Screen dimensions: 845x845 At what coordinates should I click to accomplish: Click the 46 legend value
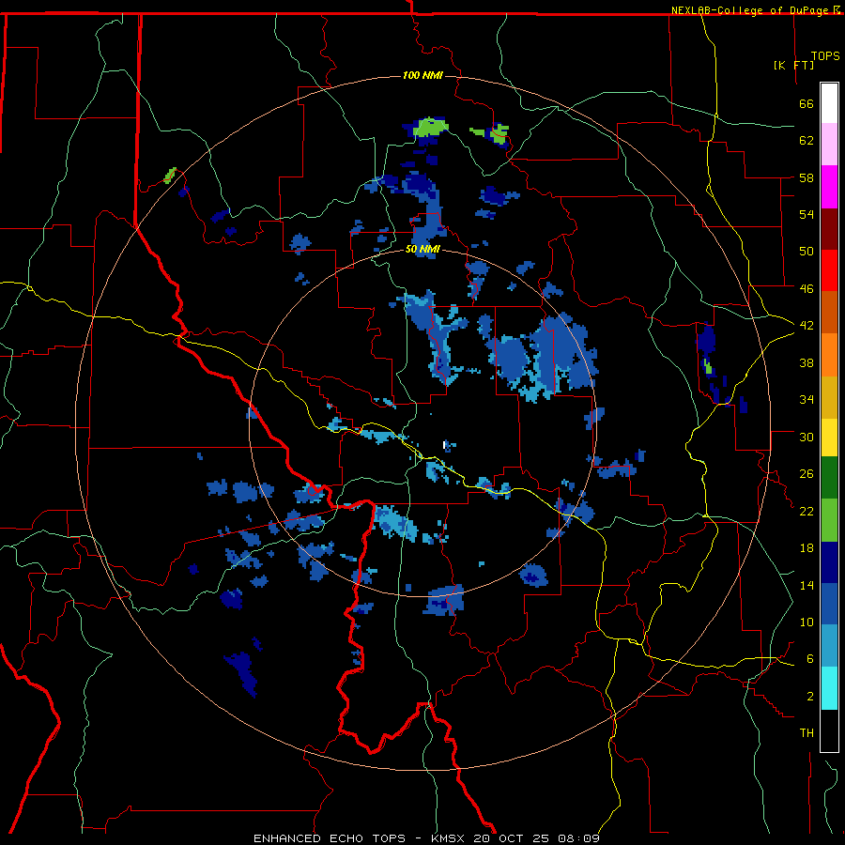(807, 289)
